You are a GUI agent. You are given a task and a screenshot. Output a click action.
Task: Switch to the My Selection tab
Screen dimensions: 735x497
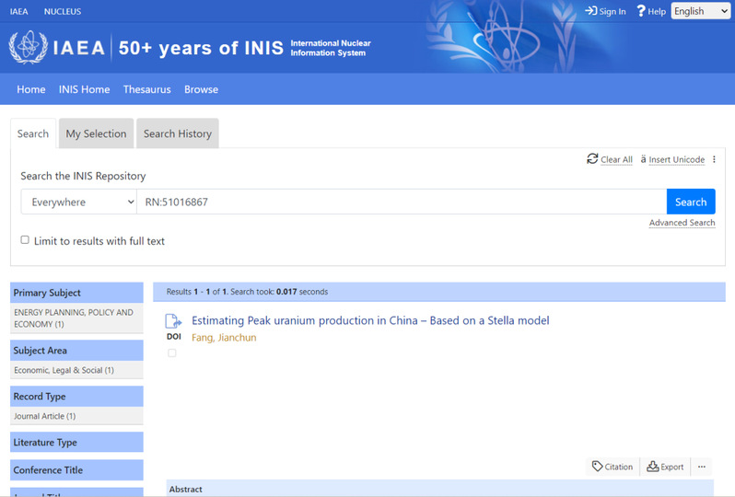[x=96, y=133]
